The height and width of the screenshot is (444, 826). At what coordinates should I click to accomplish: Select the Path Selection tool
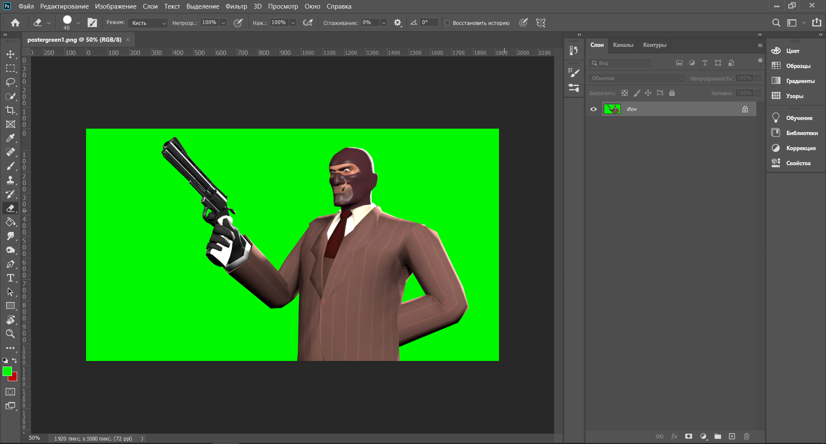click(x=10, y=292)
